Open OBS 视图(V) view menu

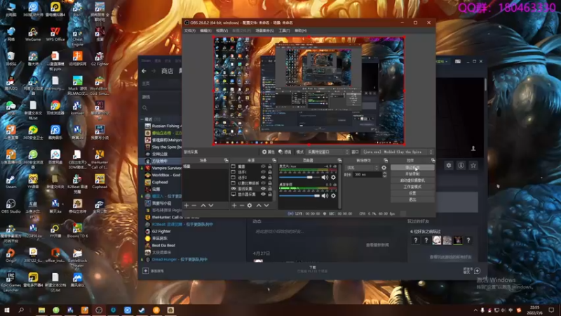coord(222,31)
